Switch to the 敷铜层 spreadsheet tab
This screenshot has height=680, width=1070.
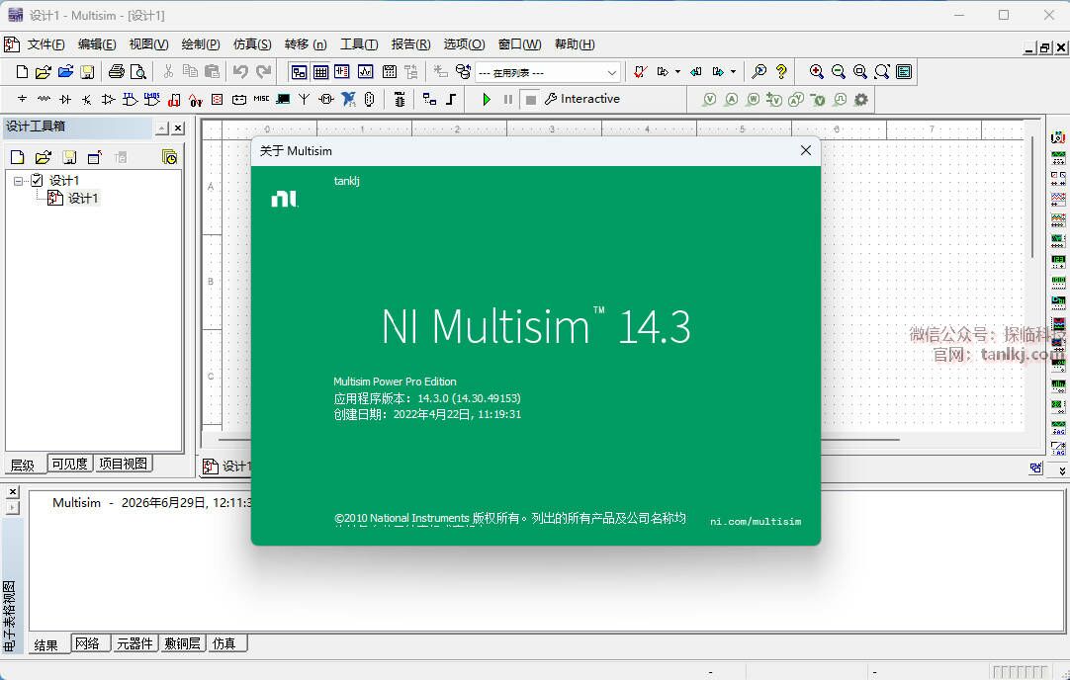[x=182, y=643]
